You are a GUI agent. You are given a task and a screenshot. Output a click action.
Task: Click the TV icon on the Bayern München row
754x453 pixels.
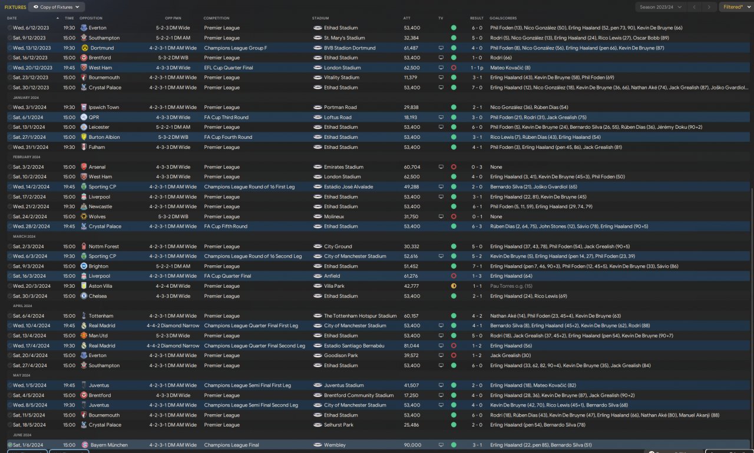[441, 445]
